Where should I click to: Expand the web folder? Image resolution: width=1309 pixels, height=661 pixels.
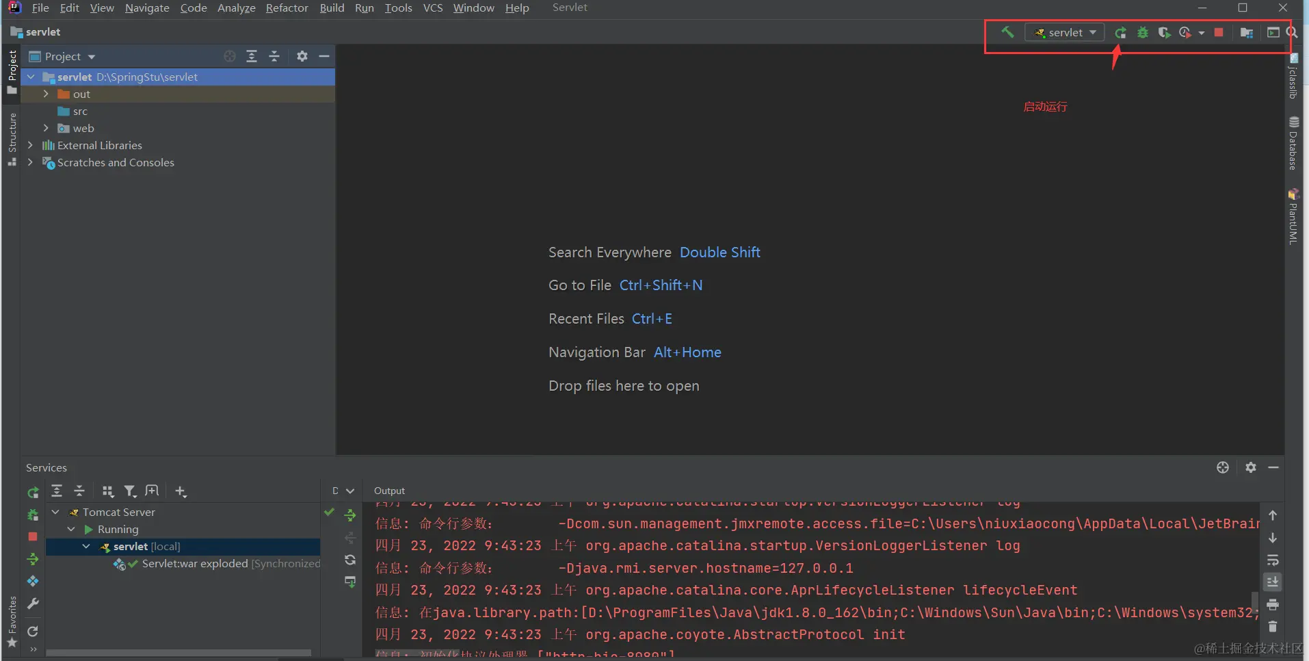click(46, 128)
